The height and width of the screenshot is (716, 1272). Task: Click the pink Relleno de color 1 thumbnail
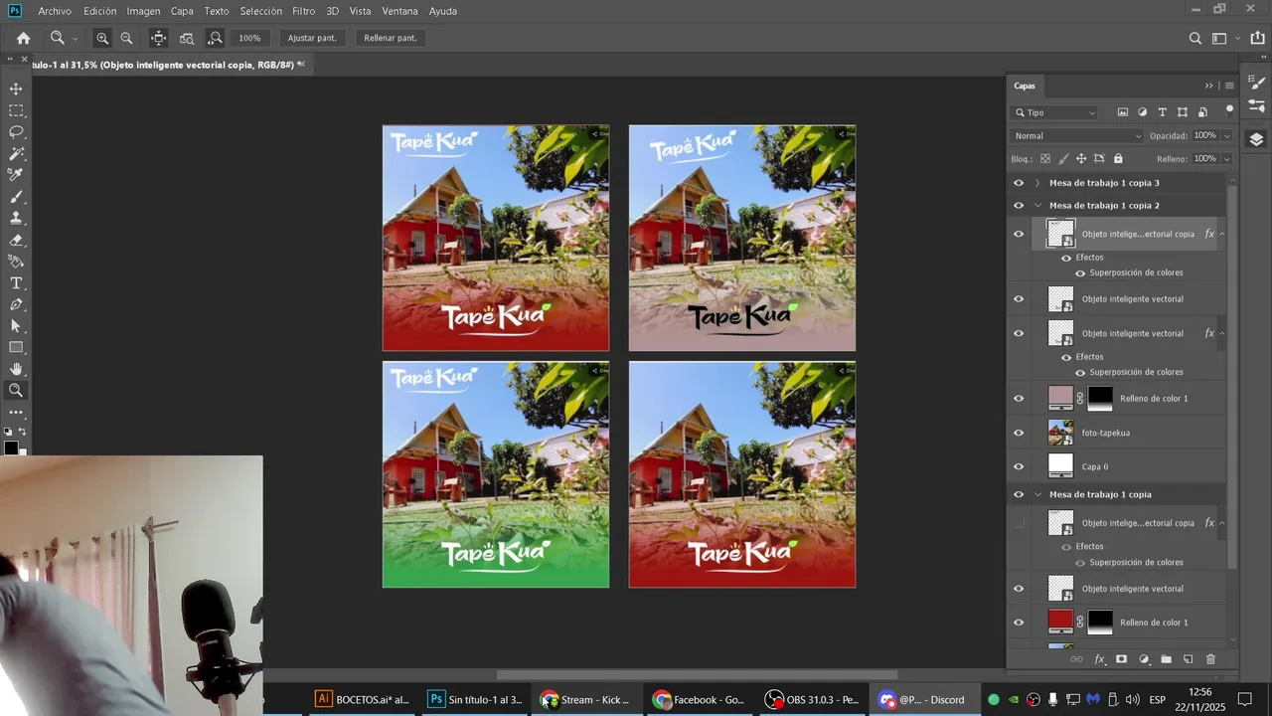click(x=1061, y=397)
